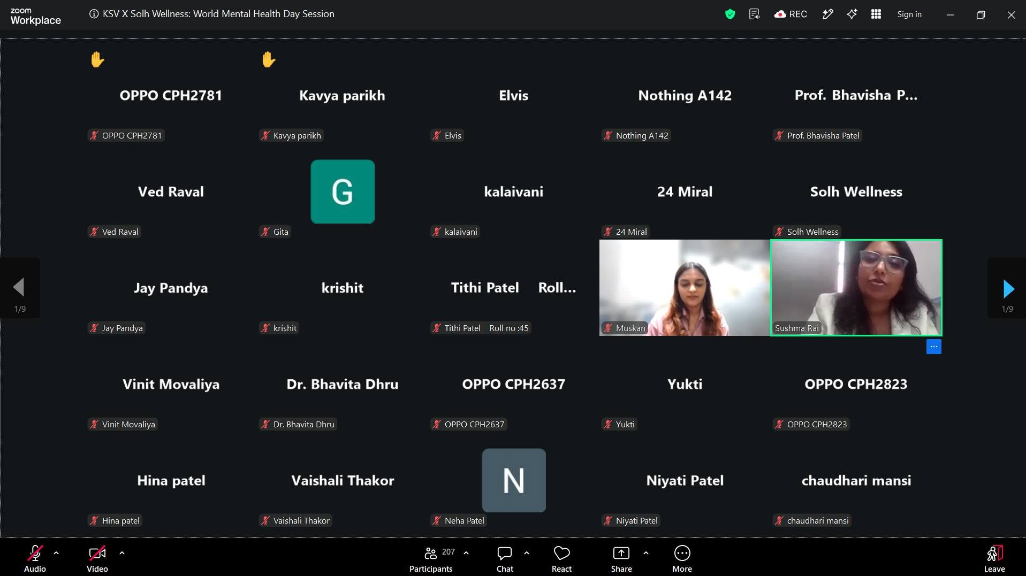Click the cloud REC recording indicator

(x=791, y=14)
